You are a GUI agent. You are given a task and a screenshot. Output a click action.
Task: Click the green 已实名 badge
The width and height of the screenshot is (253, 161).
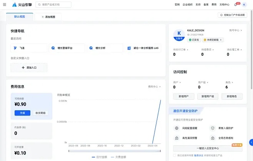tap(194, 40)
